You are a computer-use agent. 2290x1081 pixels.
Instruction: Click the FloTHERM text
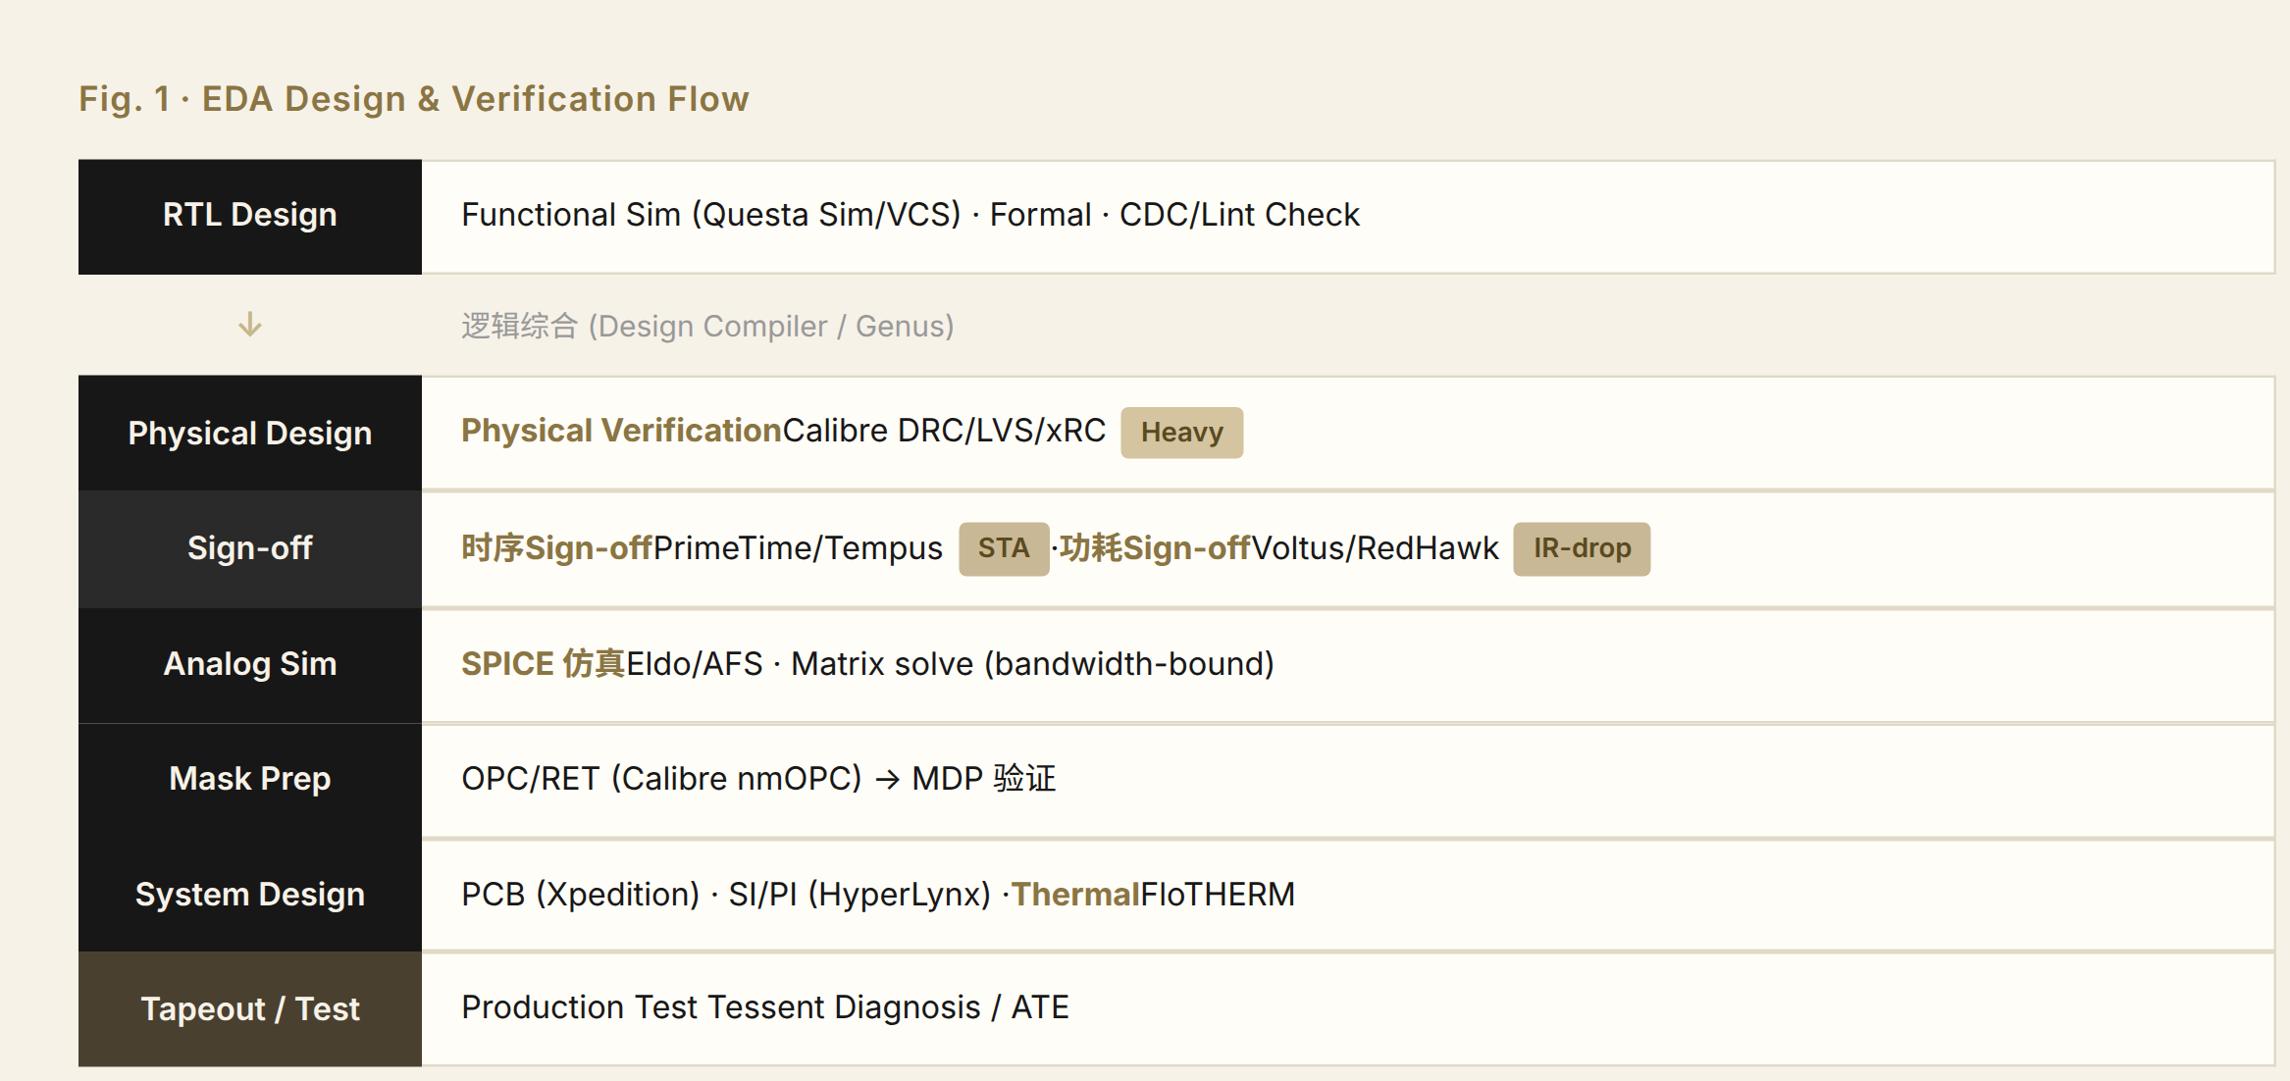(x=1218, y=895)
